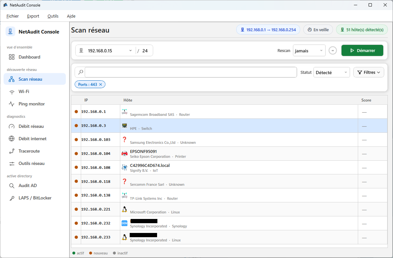
Task: Click the LAPS / BitLocker key icon
Action: 12,198
